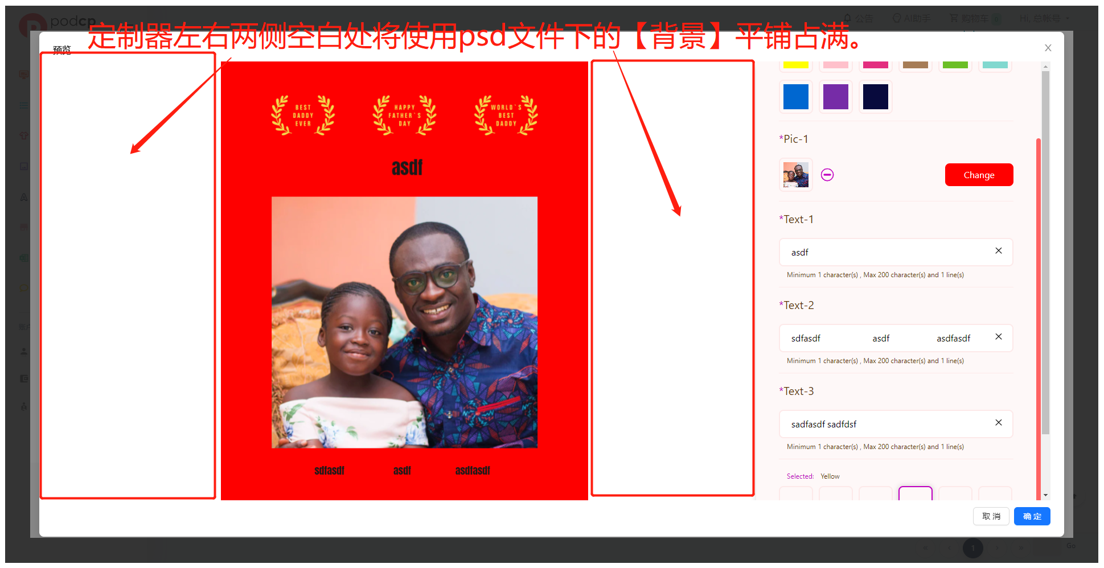Remove the Pic-1 image with minus icon

click(x=827, y=175)
